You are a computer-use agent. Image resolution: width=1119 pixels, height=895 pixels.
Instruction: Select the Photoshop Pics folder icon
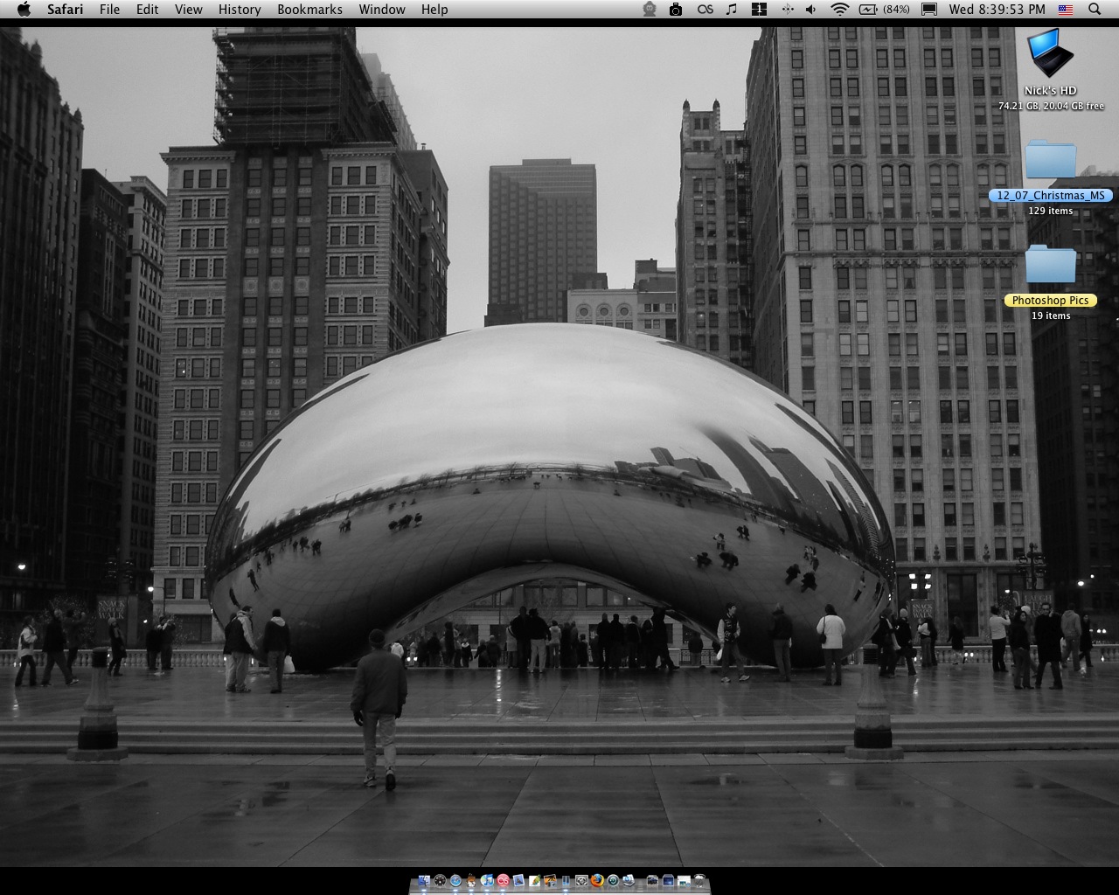[1050, 265]
